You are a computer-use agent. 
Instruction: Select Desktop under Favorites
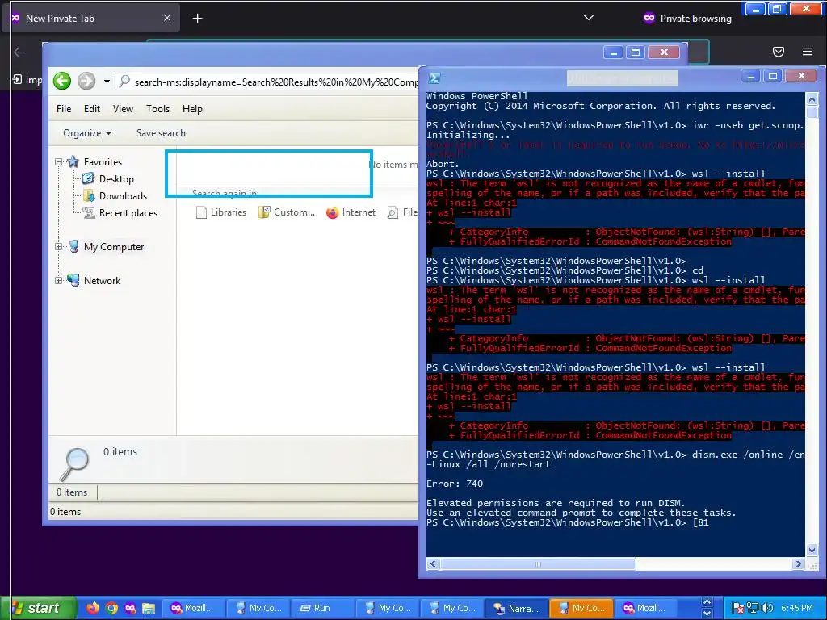(x=116, y=178)
